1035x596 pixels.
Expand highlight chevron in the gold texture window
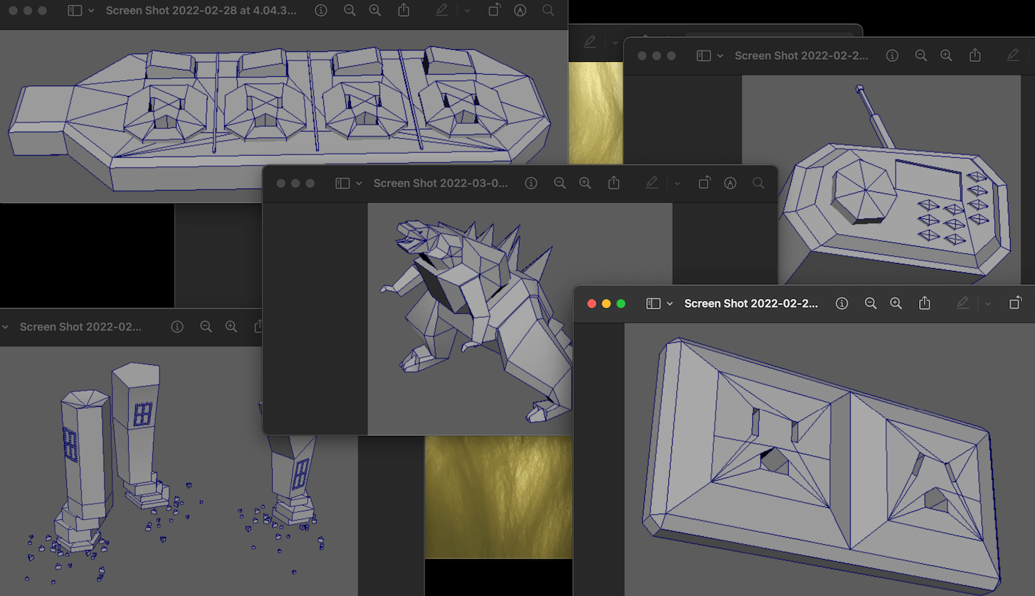(614, 42)
